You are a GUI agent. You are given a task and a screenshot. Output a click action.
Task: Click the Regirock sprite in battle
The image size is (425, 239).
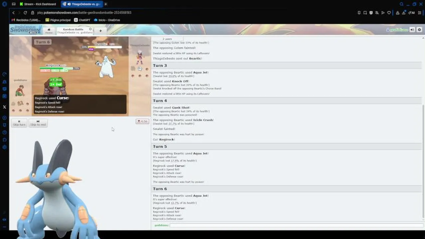tap(55, 87)
